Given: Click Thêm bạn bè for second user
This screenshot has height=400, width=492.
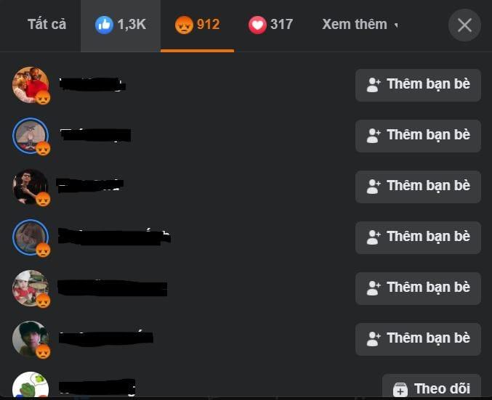Looking at the screenshot, I should click(x=418, y=136).
